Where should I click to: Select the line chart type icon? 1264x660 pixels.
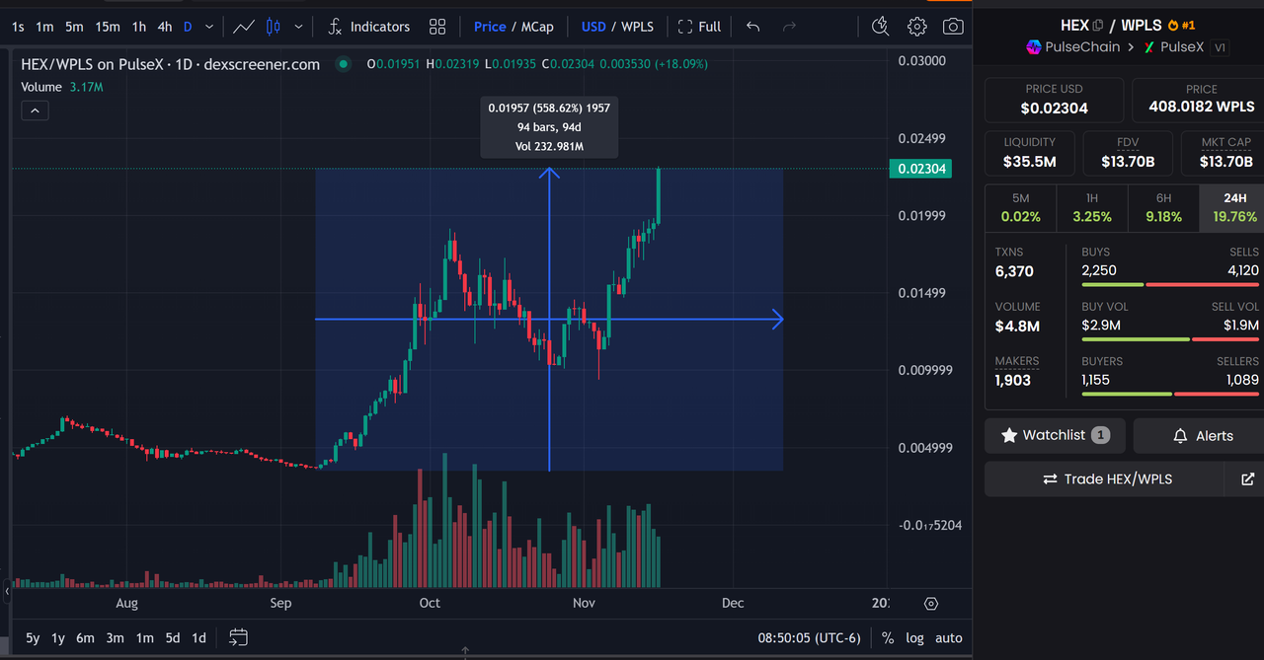point(243,27)
